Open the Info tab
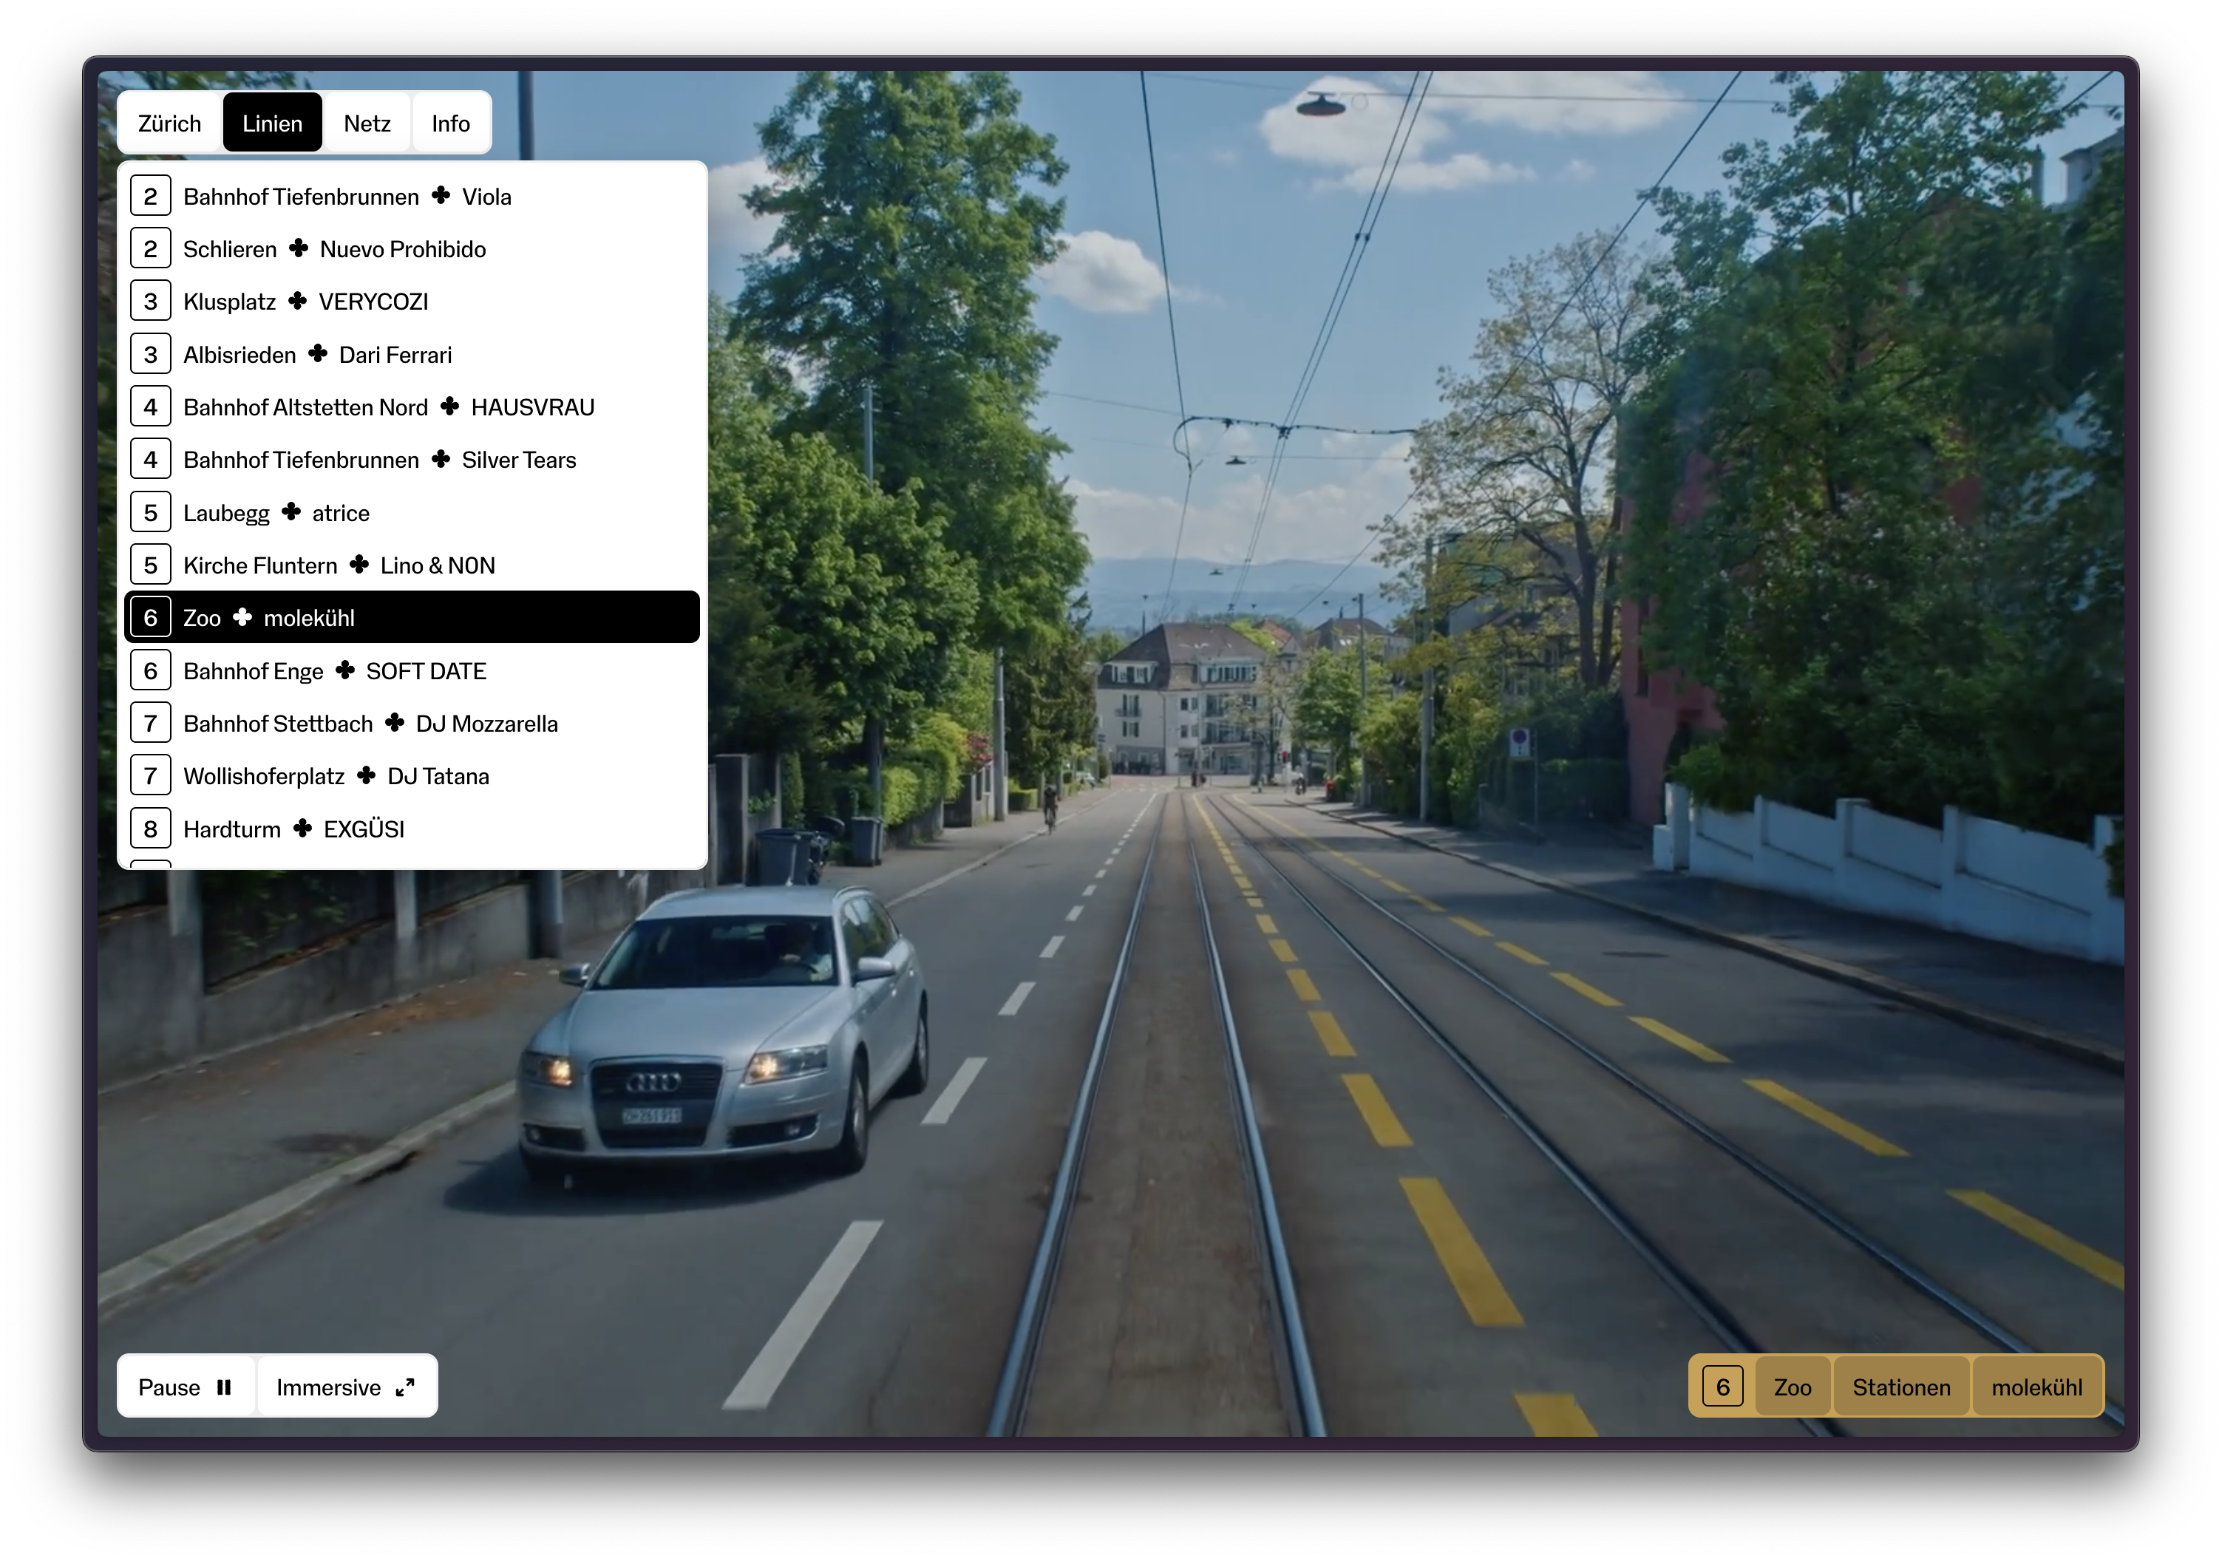This screenshot has width=2222, height=1561. click(x=450, y=123)
